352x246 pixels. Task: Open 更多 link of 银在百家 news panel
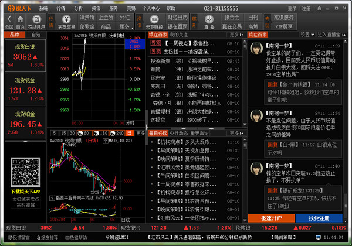236,35
